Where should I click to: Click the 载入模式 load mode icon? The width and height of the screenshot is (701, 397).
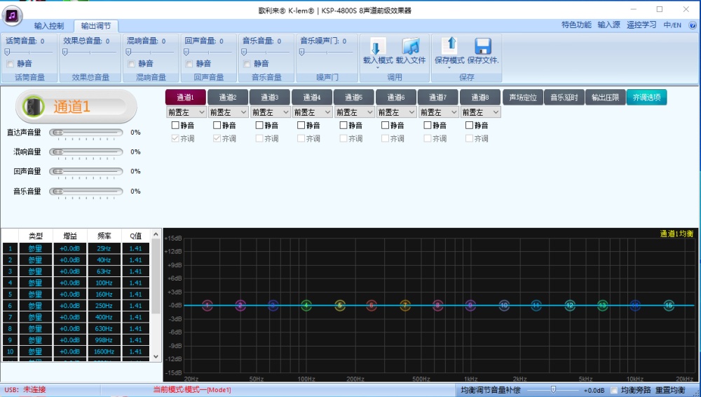(x=377, y=47)
